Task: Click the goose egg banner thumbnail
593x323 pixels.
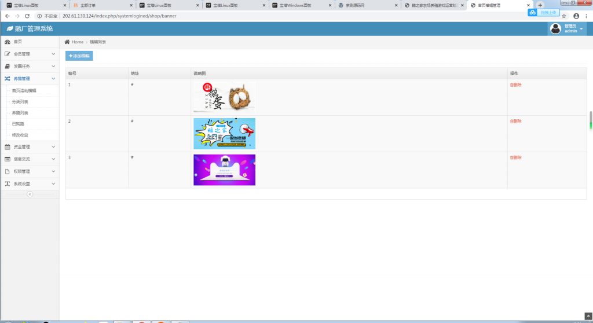Action: click(x=224, y=97)
